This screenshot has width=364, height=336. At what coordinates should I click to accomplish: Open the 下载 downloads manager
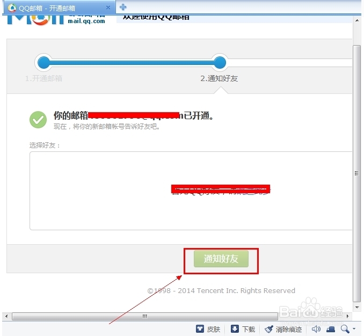coord(243,329)
